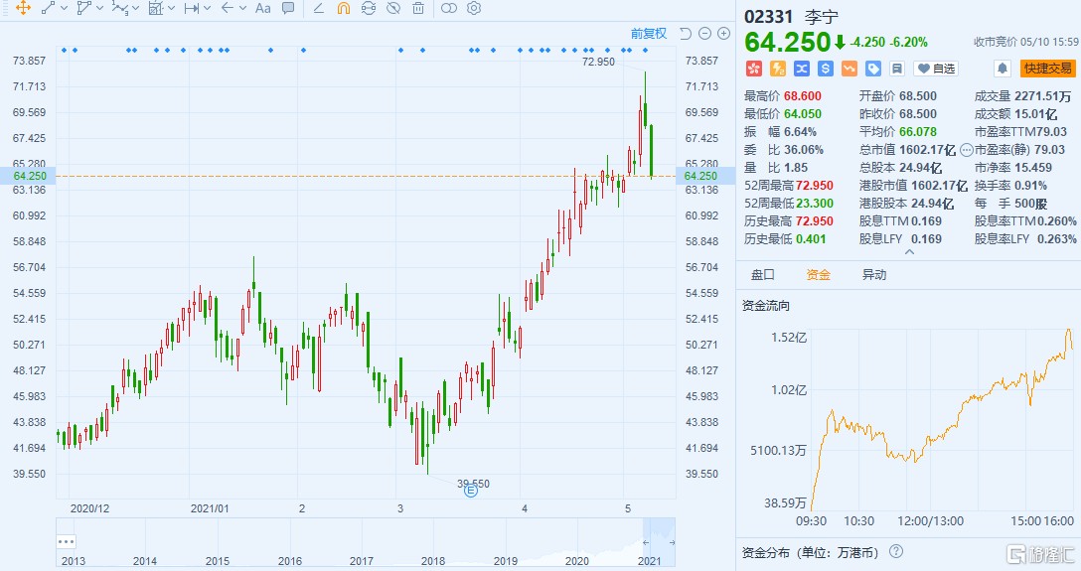The image size is (1081, 571).
Task: Switch to 异动 tab
Action: click(x=873, y=275)
